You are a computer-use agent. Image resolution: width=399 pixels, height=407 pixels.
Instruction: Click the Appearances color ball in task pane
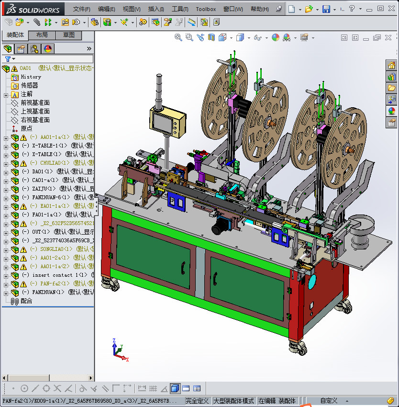tap(391, 111)
